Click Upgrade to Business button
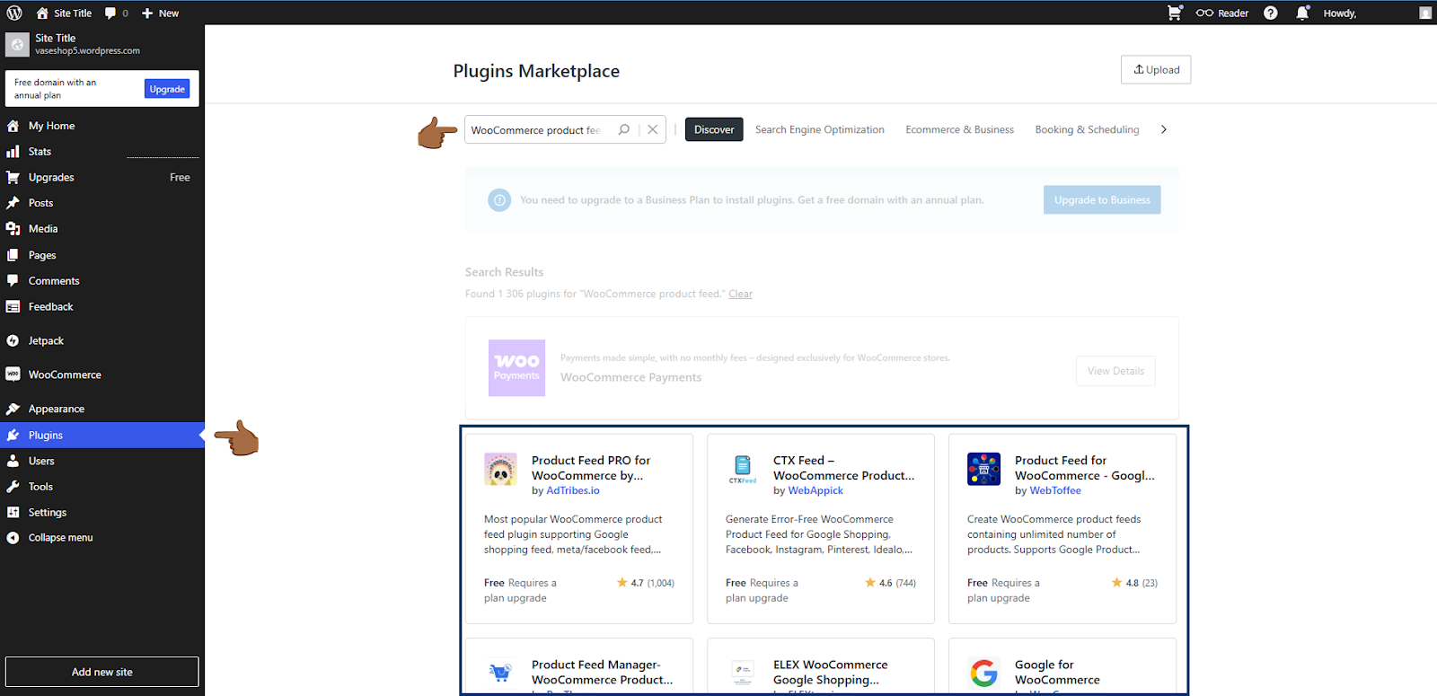Viewport: 1437px width, 696px height. pos(1102,199)
